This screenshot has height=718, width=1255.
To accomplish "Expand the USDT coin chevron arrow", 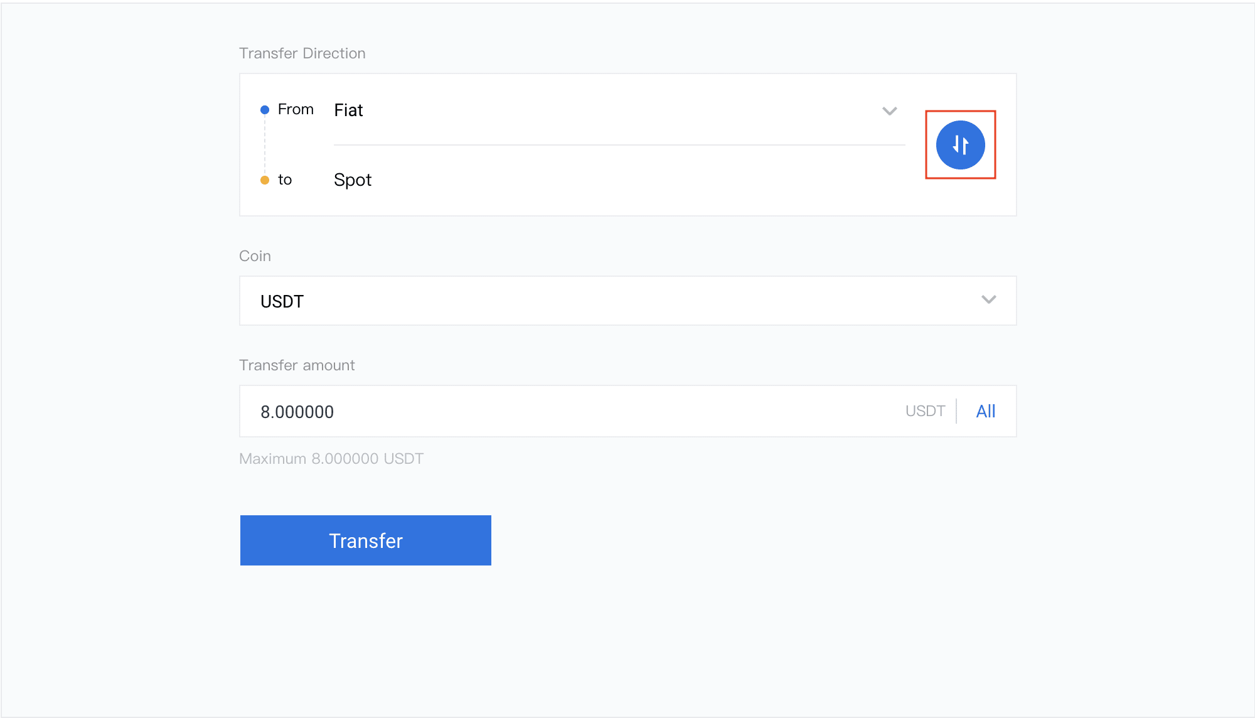I will [988, 299].
